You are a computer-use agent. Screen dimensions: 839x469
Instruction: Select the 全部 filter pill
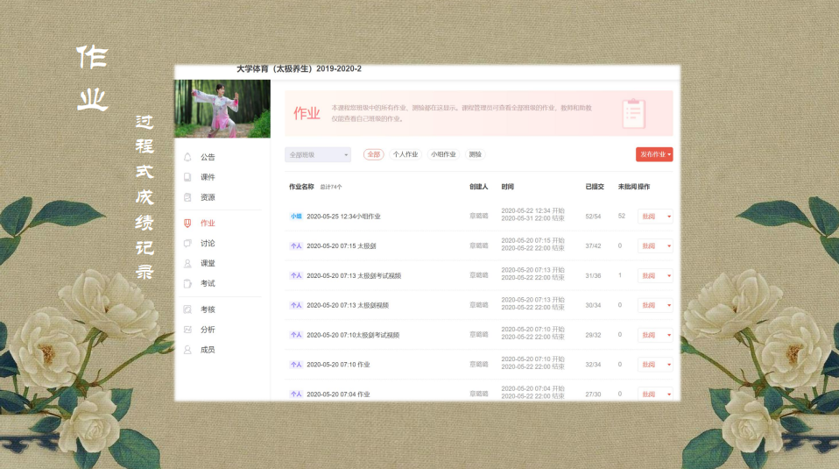click(x=374, y=154)
